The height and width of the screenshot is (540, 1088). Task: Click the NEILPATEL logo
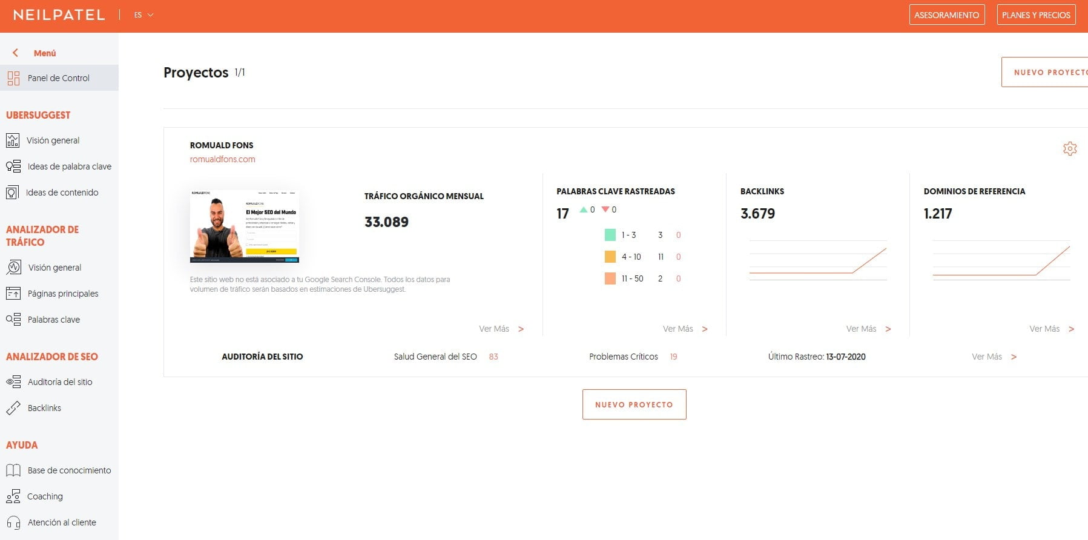pos(59,15)
